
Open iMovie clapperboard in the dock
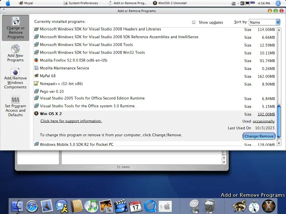121,206
